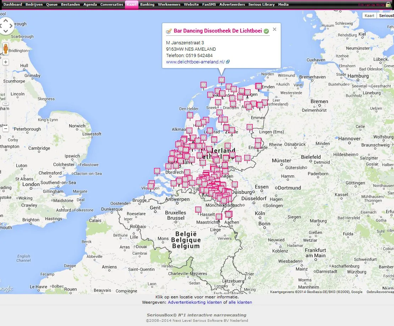The image size is (394, 326).
Task: Click the marker just above Aachen
Action: (x=228, y=214)
